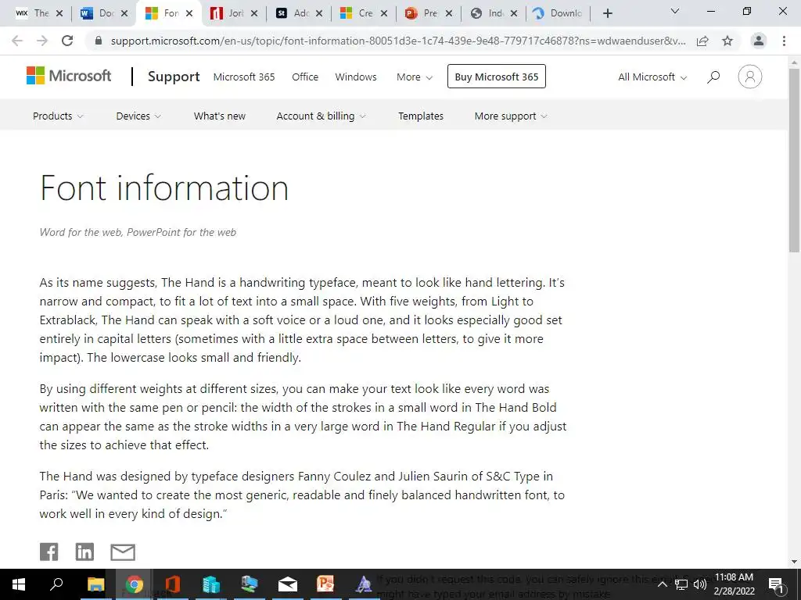The height and width of the screenshot is (600, 801).
Task: Click the share page icon in address bar
Action: (x=702, y=41)
